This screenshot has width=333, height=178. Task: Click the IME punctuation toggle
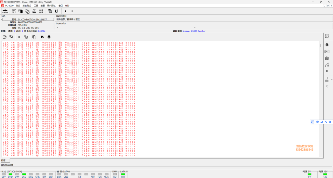click(x=326, y=122)
